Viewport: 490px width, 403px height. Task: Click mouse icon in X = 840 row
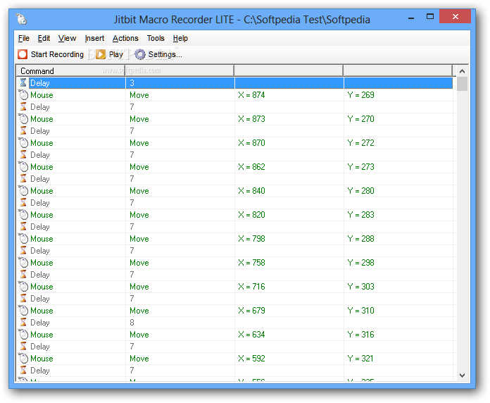click(23, 191)
